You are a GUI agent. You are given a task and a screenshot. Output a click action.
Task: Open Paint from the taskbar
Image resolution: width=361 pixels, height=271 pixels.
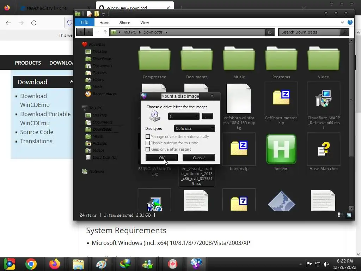coord(102,264)
